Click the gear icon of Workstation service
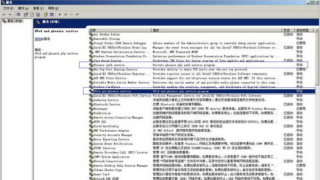This screenshot has height=180, width=320. [x=91, y=113]
